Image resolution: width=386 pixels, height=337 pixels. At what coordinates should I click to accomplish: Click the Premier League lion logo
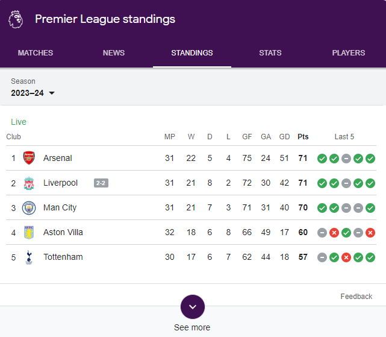tap(16, 19)
